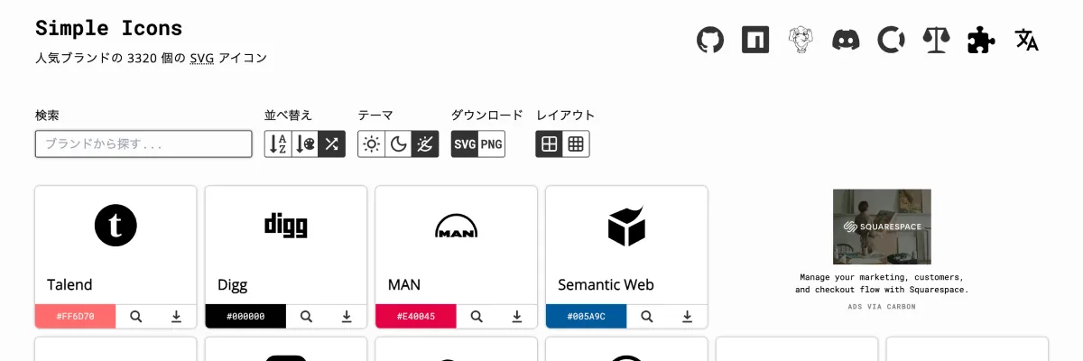Download the Digg icon

tap(347, 317)
